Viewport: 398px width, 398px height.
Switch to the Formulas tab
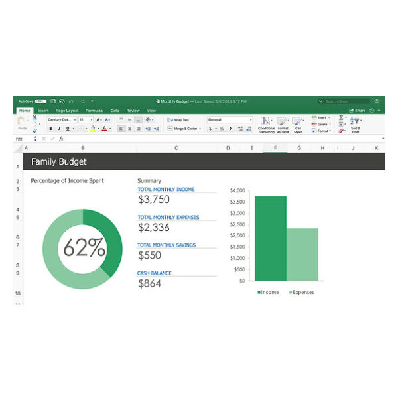[x=94, y=111]
